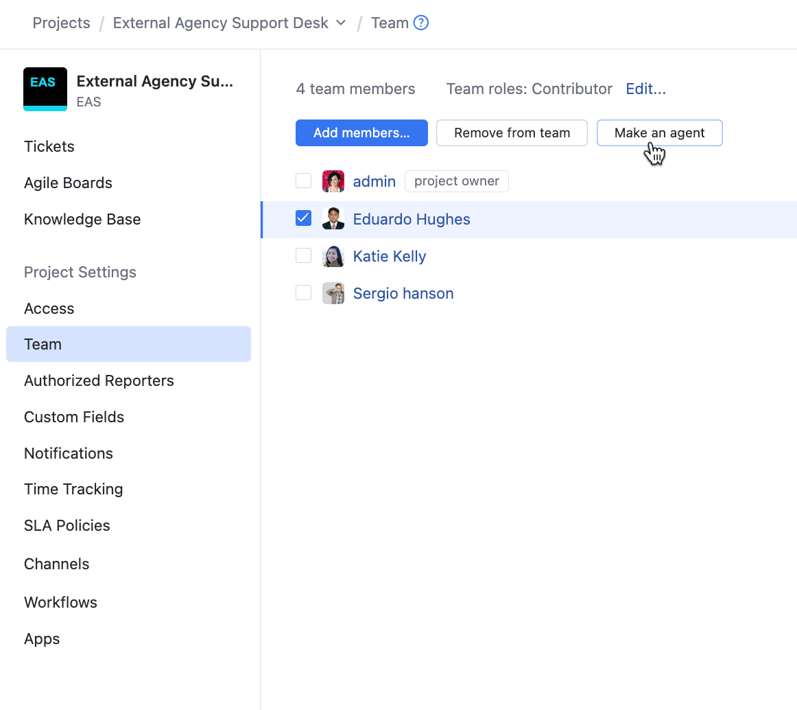The height and width of the screenshot is (710, 797).
Task: Expand the External Agency Support Desk dropdown
Action: (341, 23)
